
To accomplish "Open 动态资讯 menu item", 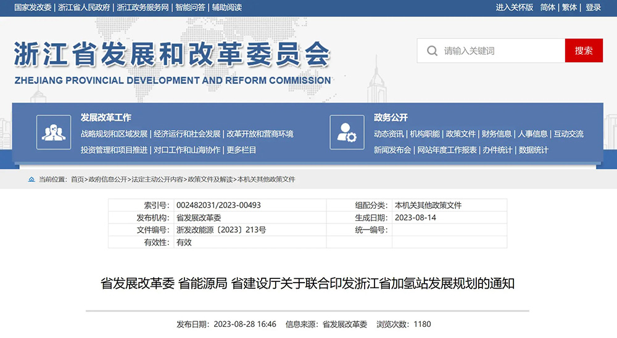I will 389,134.
